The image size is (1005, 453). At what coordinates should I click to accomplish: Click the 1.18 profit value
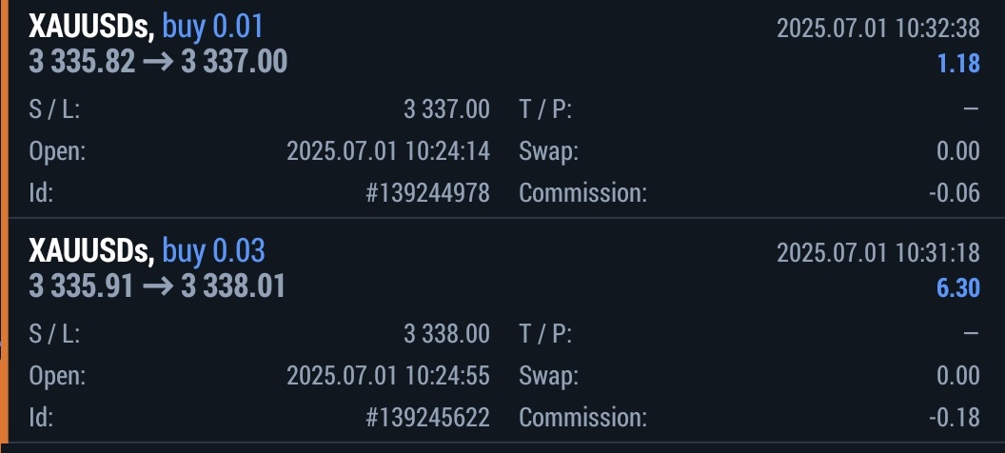(958, 64)
